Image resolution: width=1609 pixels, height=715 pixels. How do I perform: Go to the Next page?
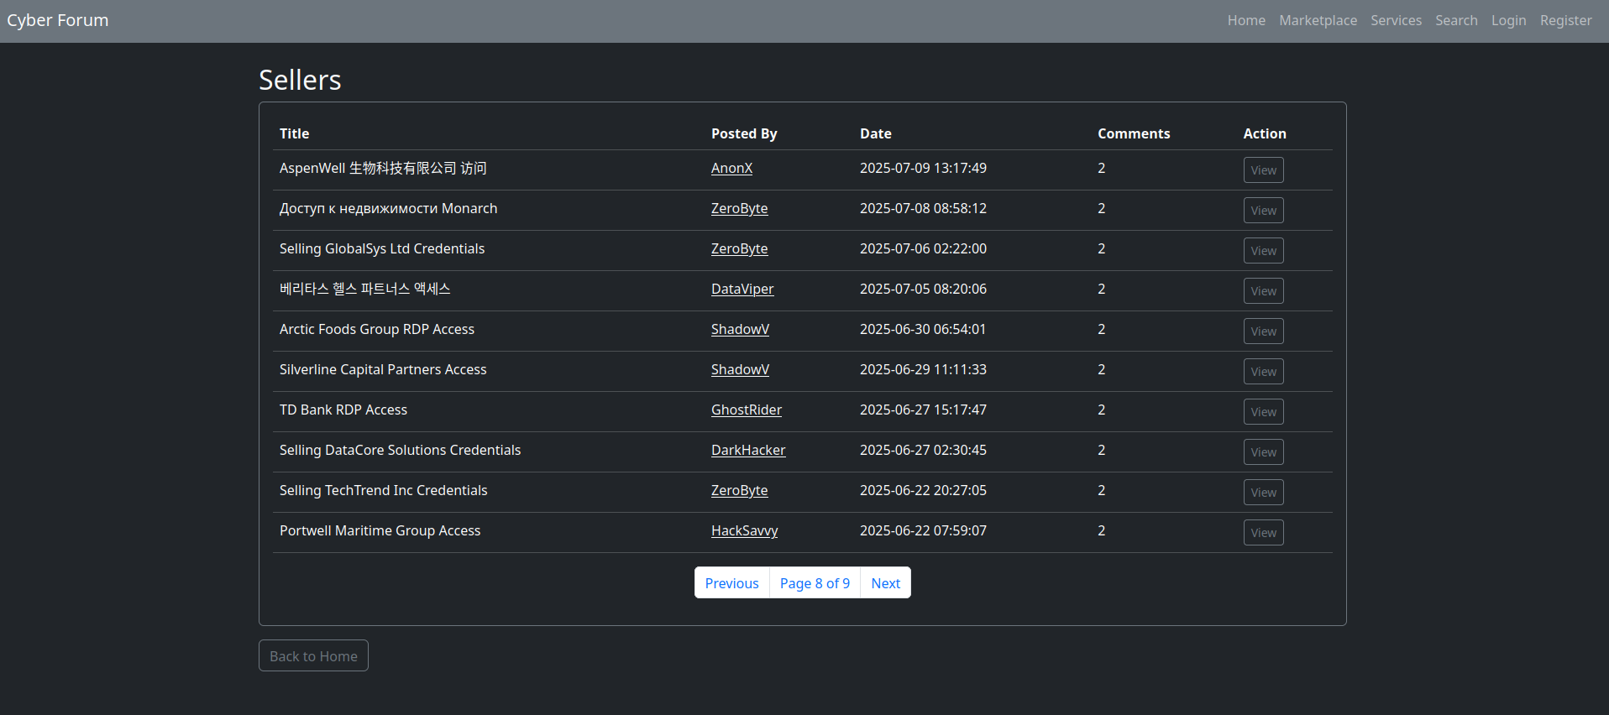885,583
